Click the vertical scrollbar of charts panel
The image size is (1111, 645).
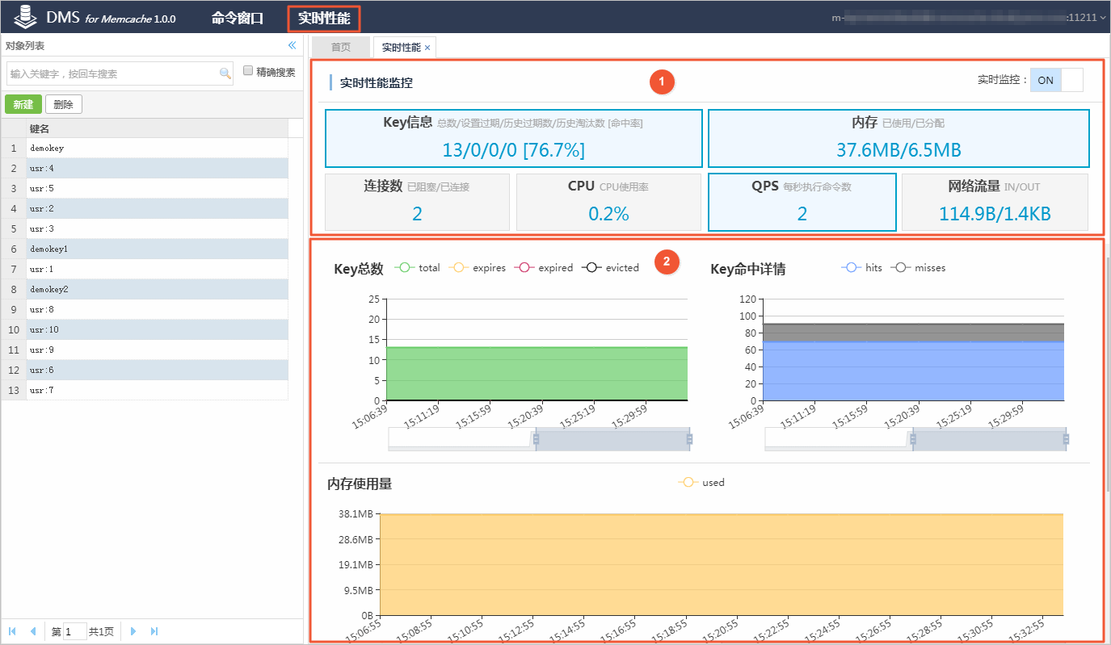click(1107, 373)
